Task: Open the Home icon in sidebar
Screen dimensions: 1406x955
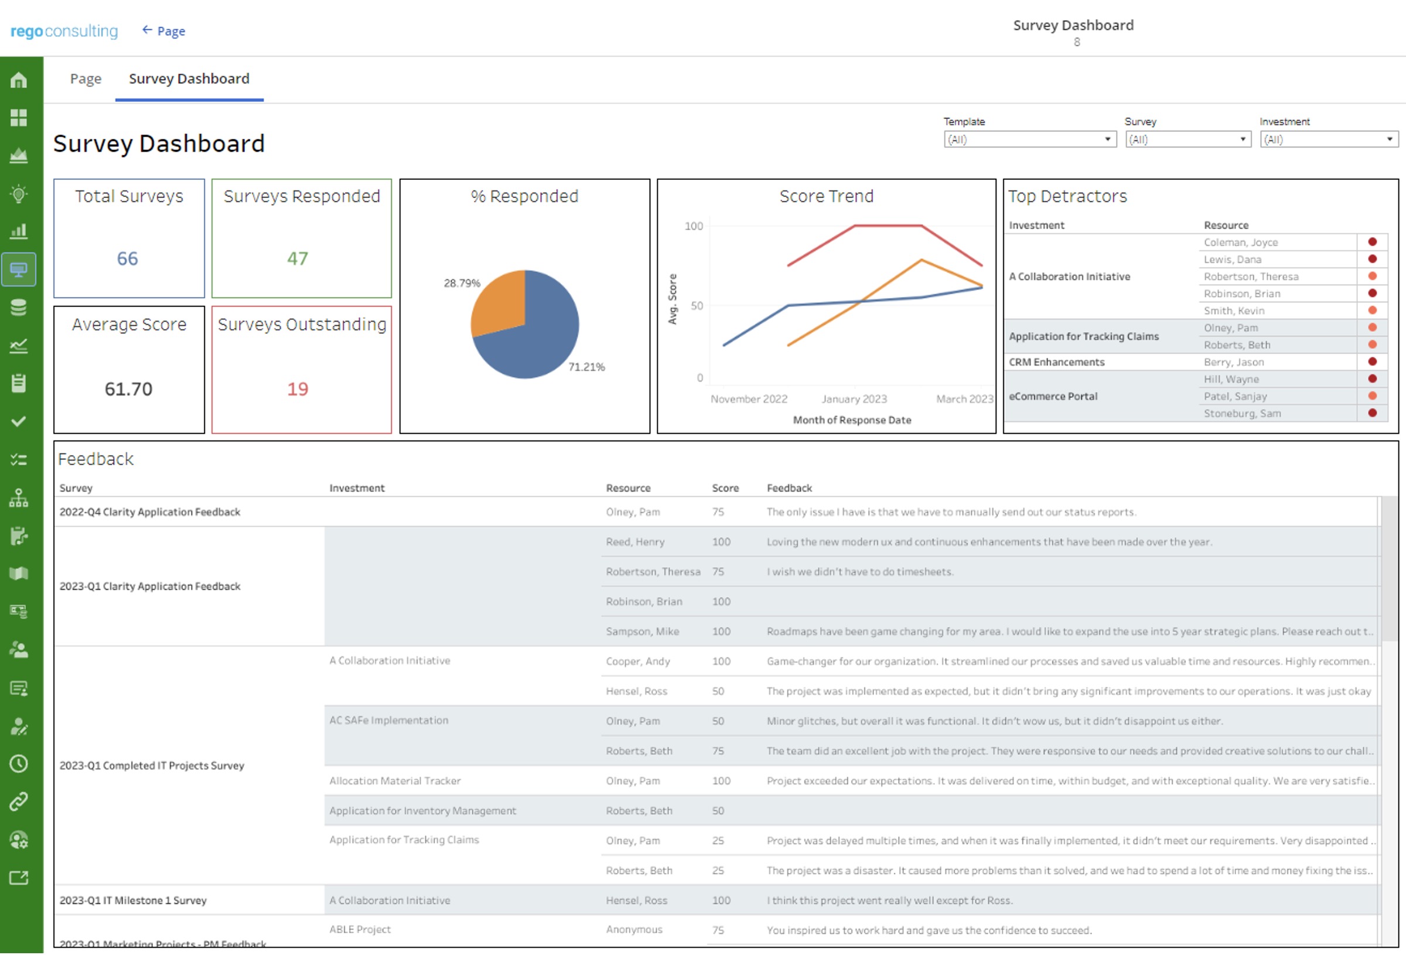Action: pos(19,80)
